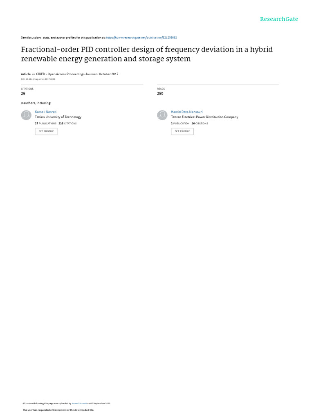Click Mansouri's 26 citations count
The width and height of the screenshot is (314, 419).
(200, 123)
